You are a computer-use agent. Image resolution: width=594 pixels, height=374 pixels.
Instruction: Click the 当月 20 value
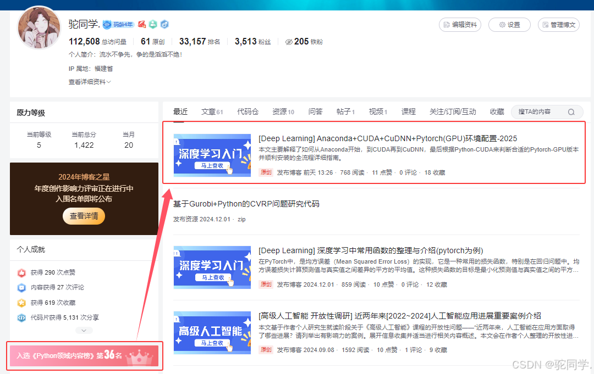(129, 145)
